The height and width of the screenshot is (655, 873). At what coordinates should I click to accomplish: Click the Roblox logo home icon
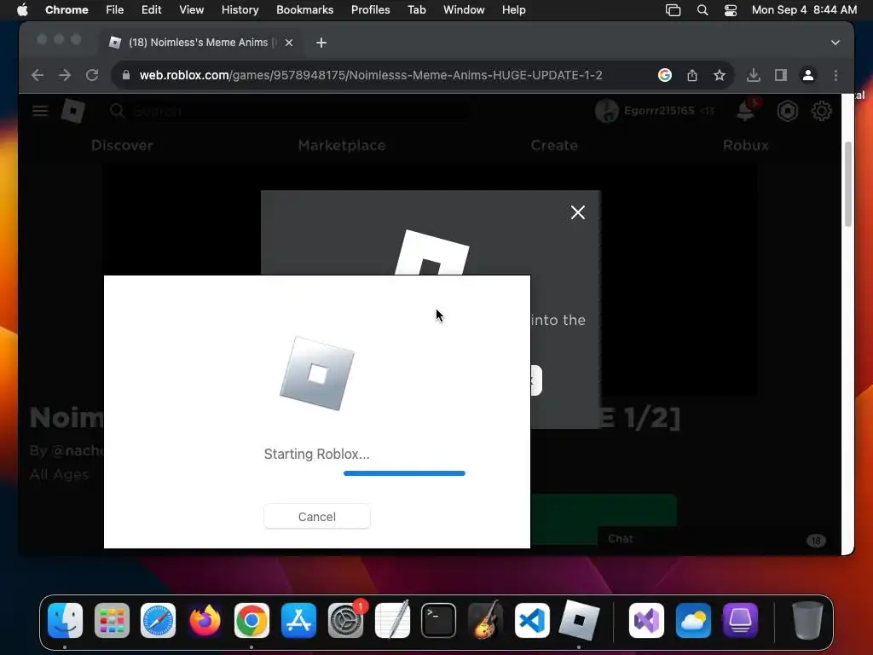[x=73, y=111]
